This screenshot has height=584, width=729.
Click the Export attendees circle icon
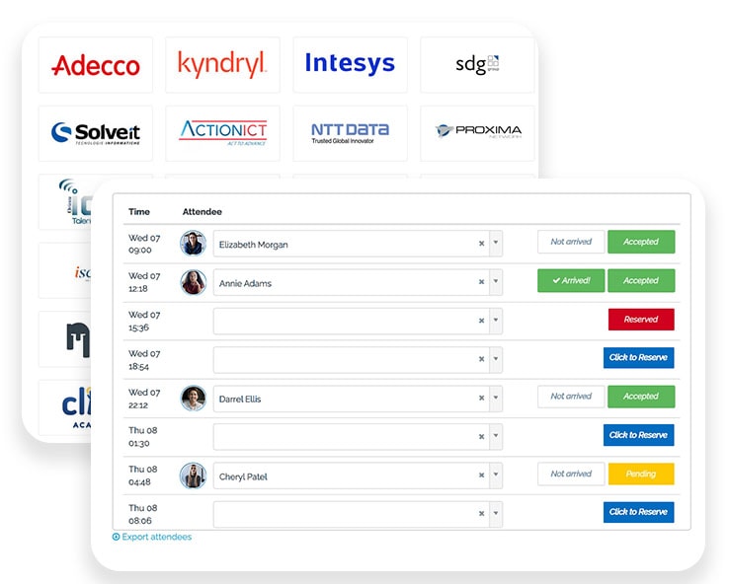click(x=116, y=537)
